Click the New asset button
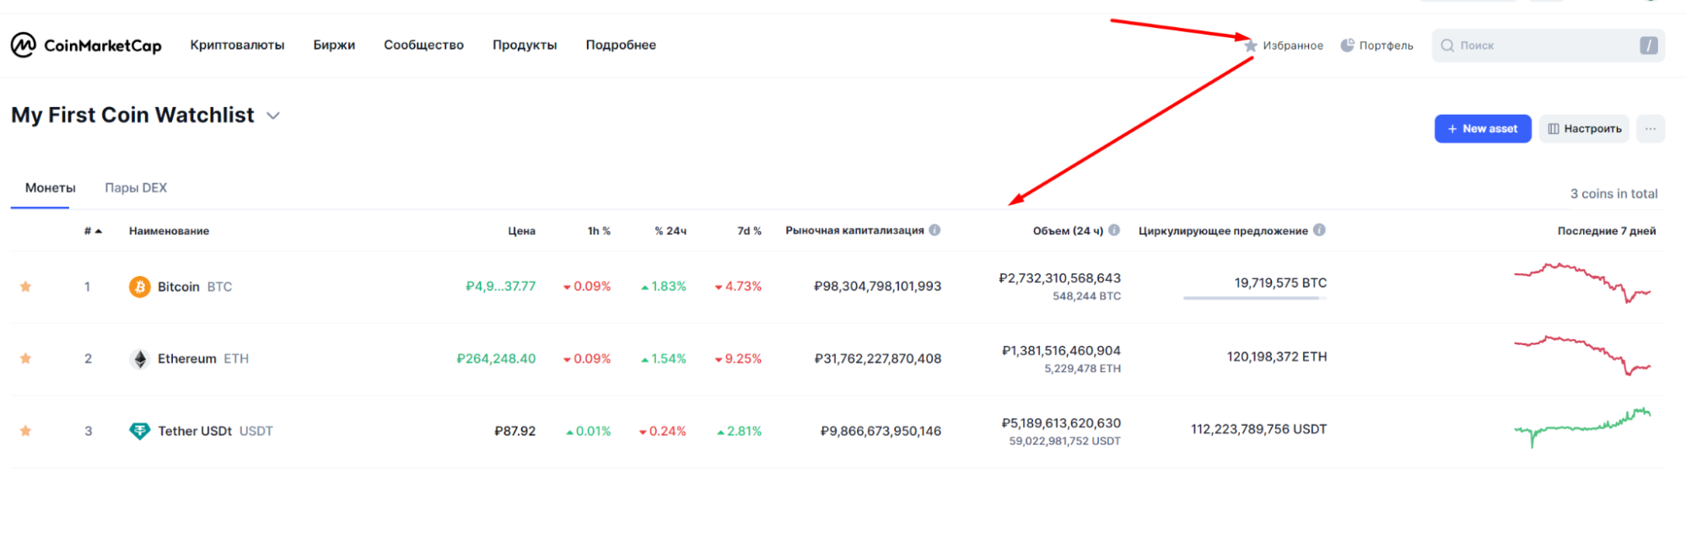The image size is (1686, 550). [x=1483, y=128]
